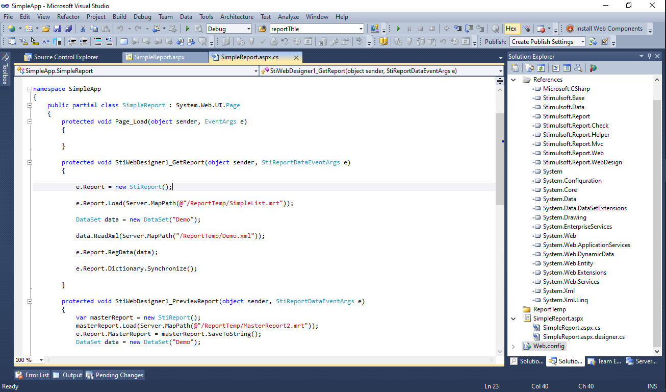Click the Step Into debug icon
The width and height of the screenshot is (666, 392).
click(457, 29)
